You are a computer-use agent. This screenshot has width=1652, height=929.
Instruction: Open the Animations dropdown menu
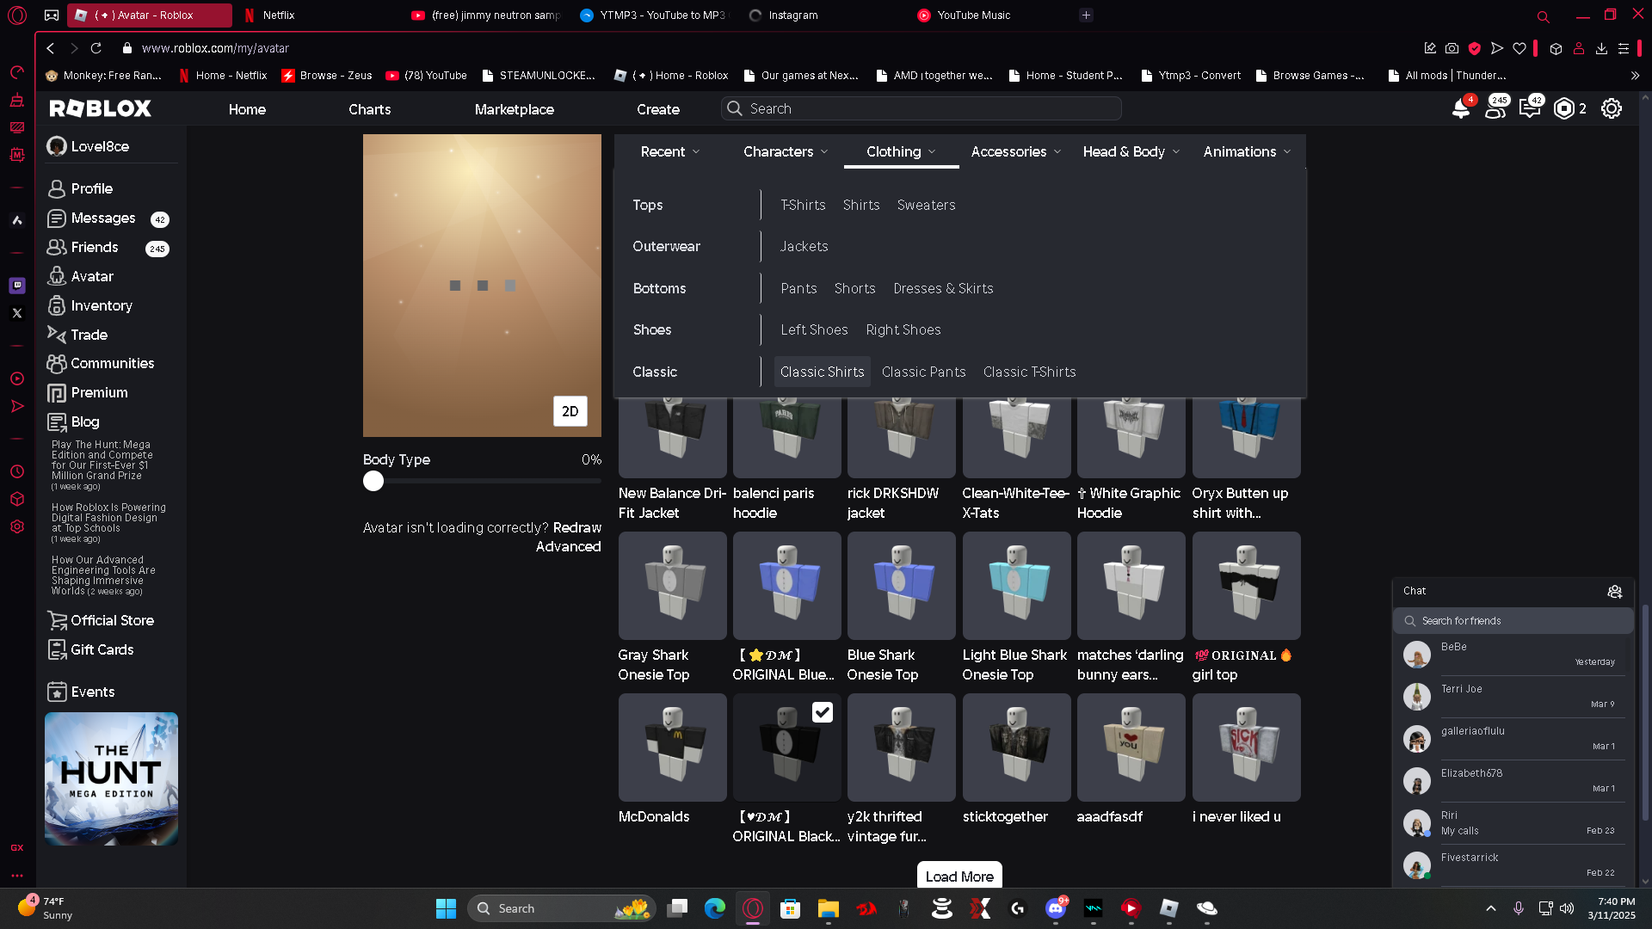[1246, 151]
